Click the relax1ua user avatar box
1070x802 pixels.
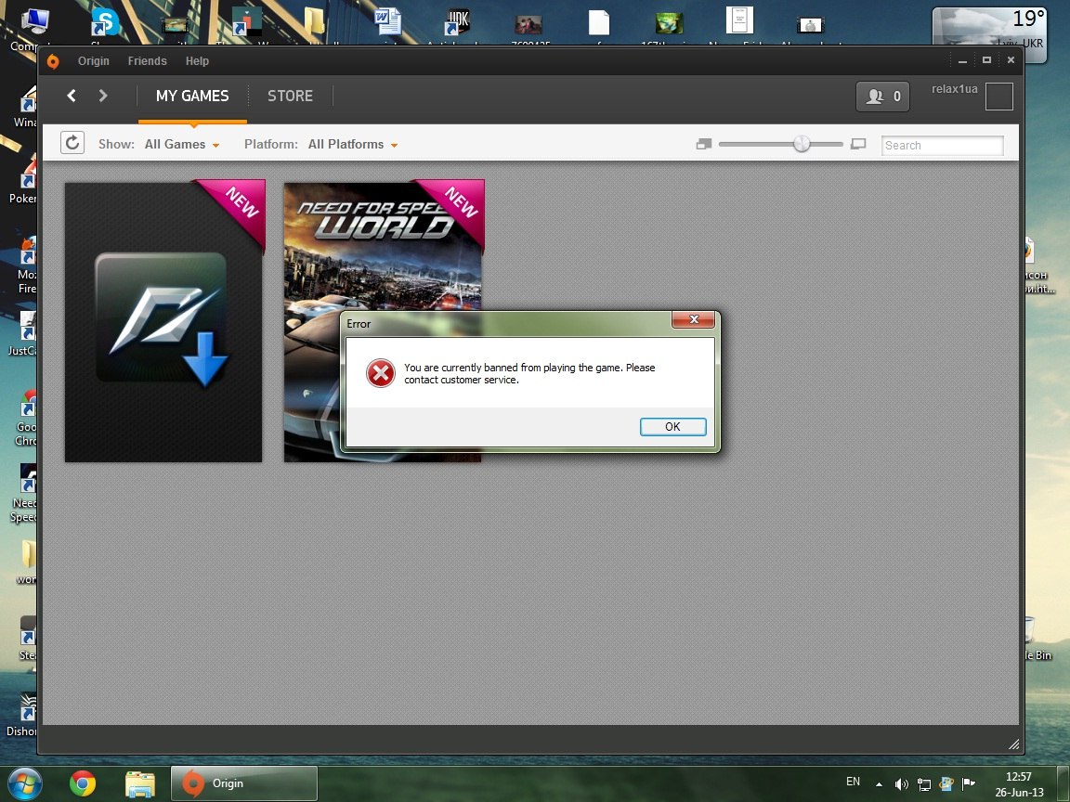[x=998, y=97]
